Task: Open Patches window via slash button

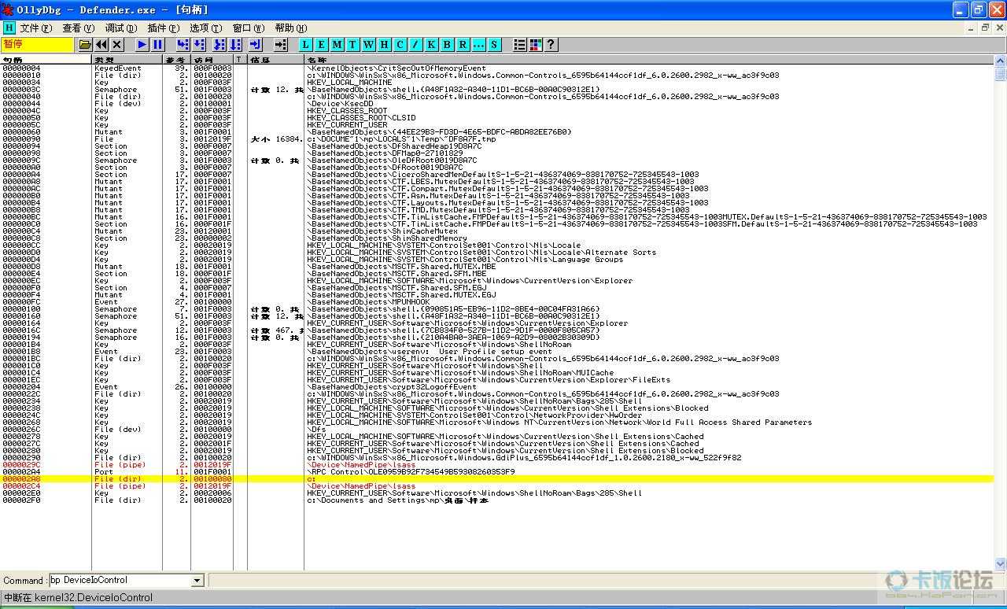Action: coord(415,45)
